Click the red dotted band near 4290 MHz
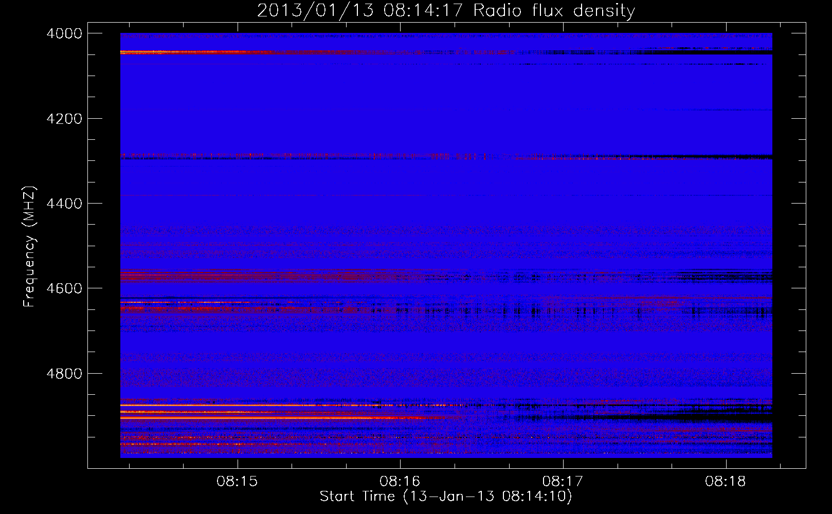This screenshot has width=832, height=514. click(x=257, y=155)
